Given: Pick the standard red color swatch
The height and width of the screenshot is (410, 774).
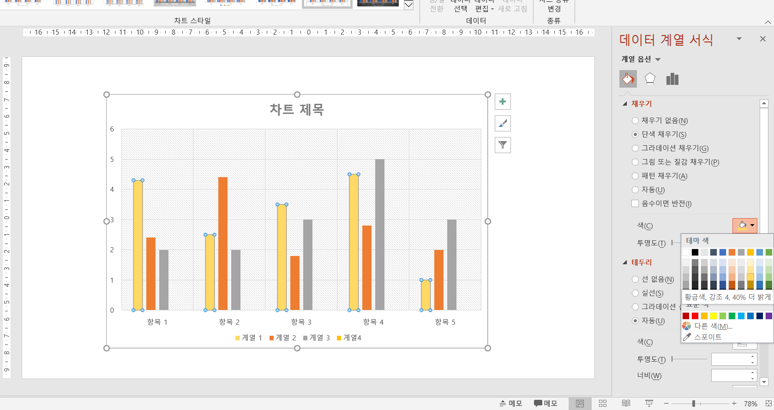Looking at the screenshot, I should [x=695, y=316].
